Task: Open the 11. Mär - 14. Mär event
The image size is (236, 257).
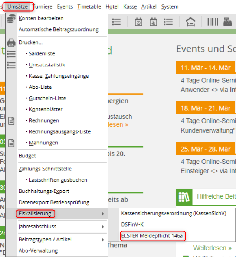Action: click(205, 68)
